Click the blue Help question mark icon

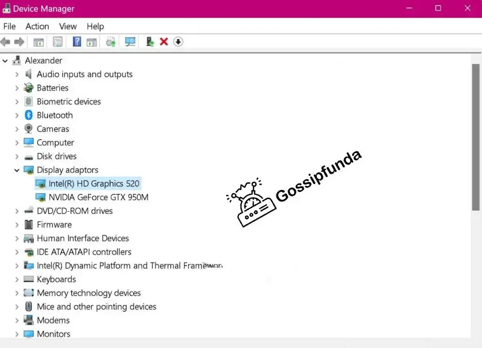(x=77, y=41)
